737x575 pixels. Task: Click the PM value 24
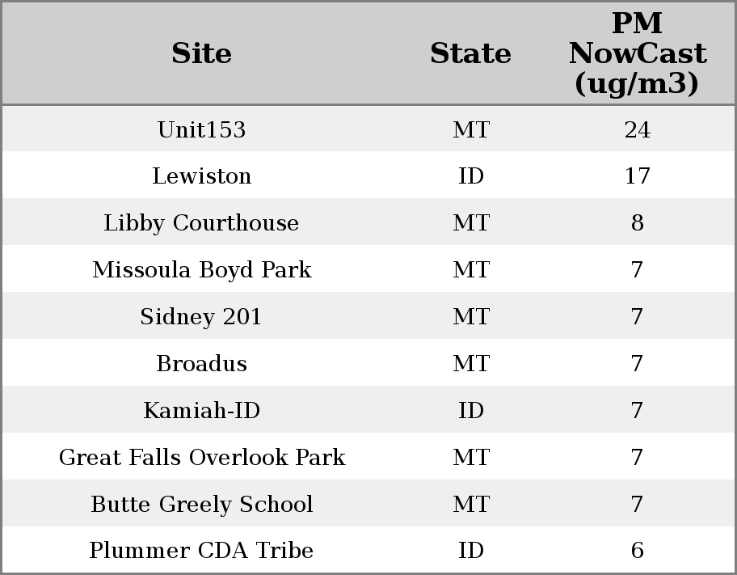tap(637, 129)
